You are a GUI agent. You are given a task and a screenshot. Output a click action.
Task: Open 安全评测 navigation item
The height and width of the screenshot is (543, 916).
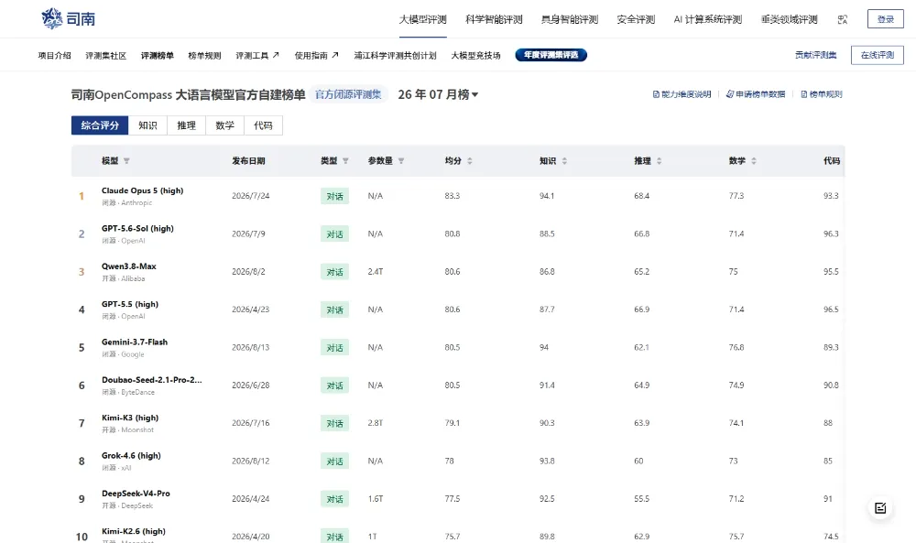click(636, 19)
